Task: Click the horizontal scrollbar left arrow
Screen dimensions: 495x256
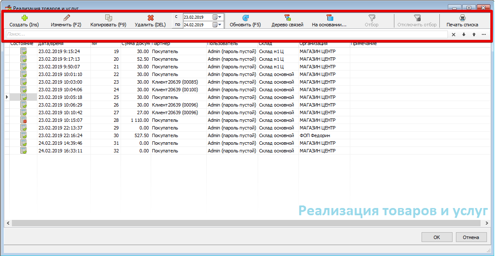Action: pos(8,223)
